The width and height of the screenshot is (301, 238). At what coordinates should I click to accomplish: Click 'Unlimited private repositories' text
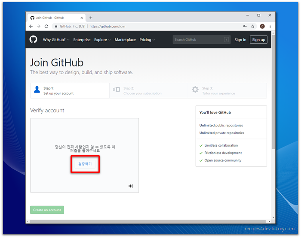click(222, 133)
